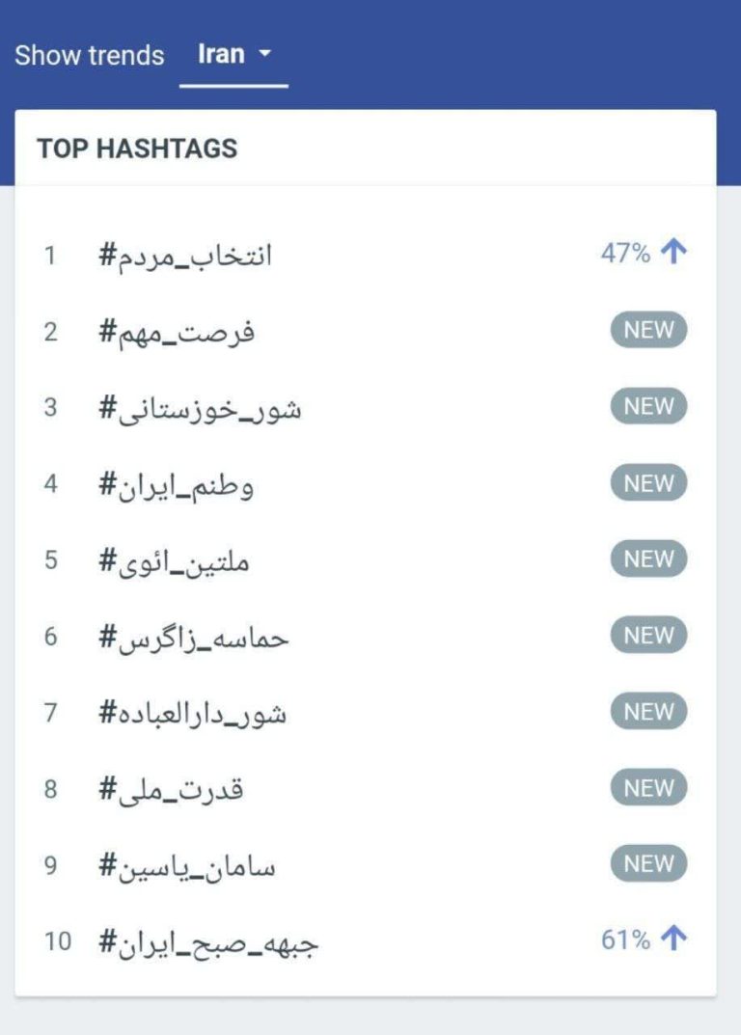This screenshot has width=741, height=1035.
Task: Click the NEW badge on rank 5
Action: tap(648, 559)
